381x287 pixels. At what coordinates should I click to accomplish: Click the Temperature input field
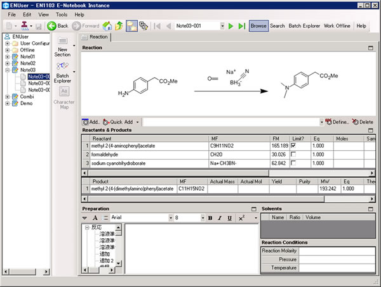click(x=337, y=269)
